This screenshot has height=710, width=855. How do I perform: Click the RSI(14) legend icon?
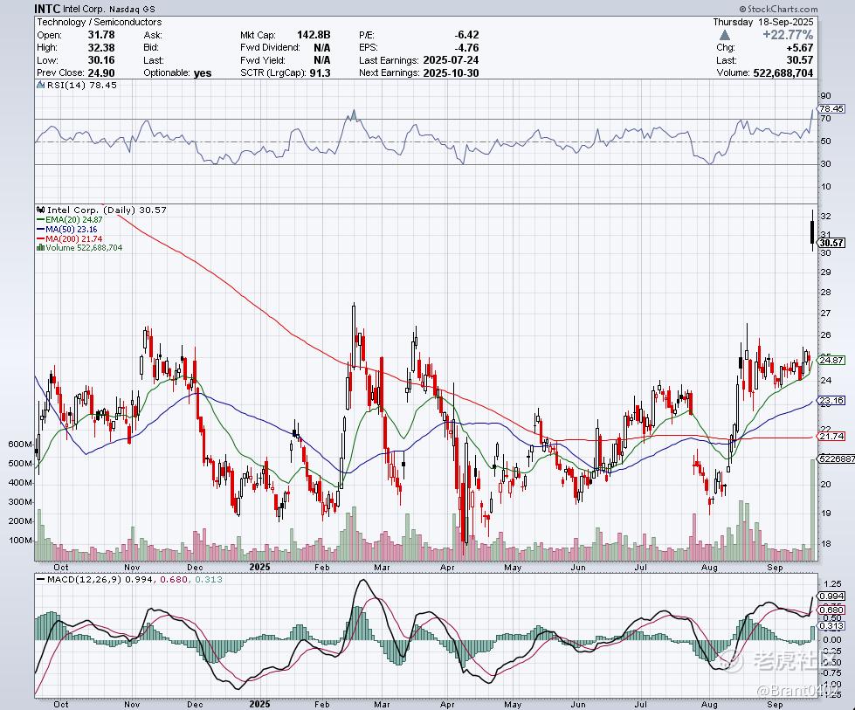[41, 85]
